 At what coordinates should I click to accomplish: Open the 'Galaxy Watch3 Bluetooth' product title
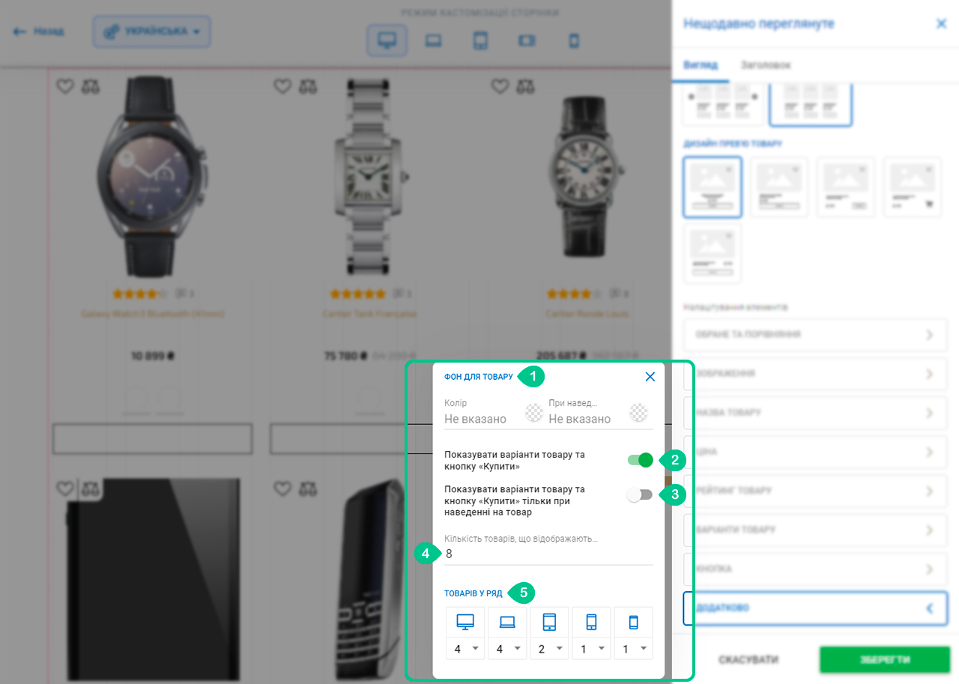[x=152, y=314]
